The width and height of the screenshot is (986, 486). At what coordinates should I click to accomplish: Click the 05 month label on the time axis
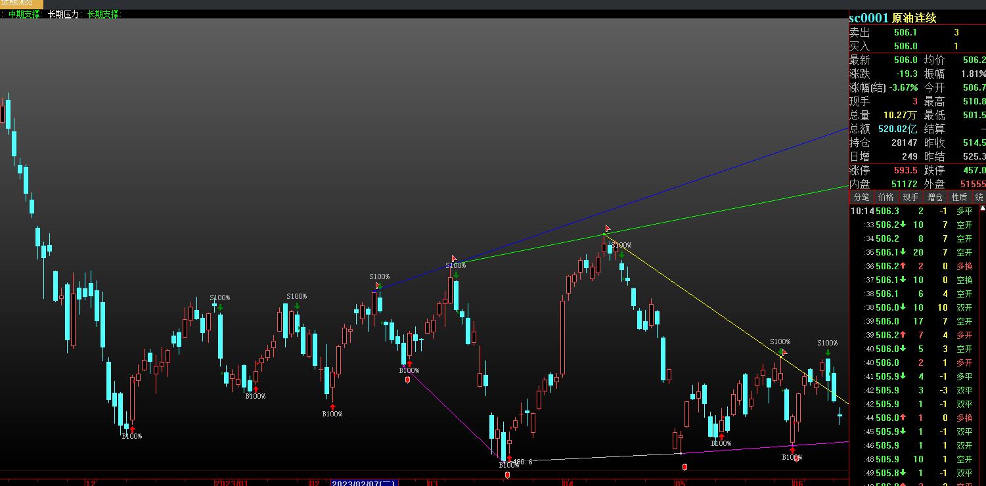(x=681, y=483)
